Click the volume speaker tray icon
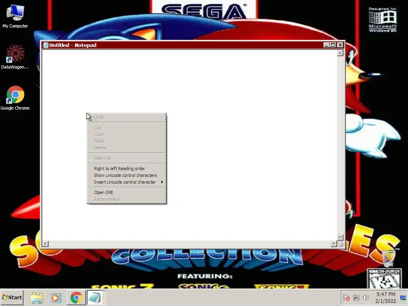Screen dimensions: 408x306 click(366, 298)
